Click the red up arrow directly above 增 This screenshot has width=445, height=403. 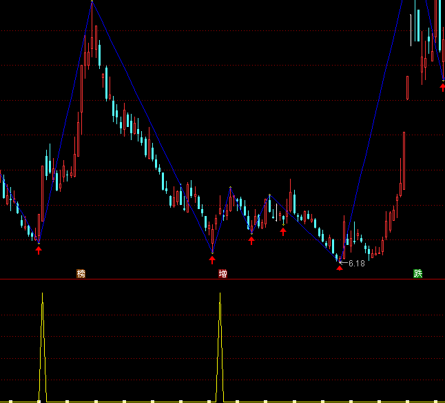pos(212,259)
